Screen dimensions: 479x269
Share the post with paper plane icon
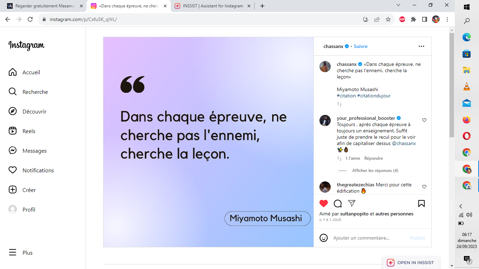click(x=352, y=203)
